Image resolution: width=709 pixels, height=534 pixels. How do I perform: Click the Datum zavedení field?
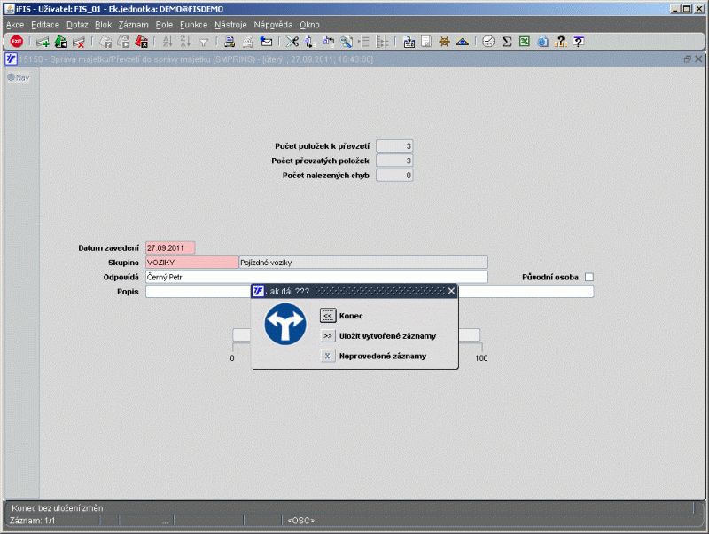click(x=170, y=248)
